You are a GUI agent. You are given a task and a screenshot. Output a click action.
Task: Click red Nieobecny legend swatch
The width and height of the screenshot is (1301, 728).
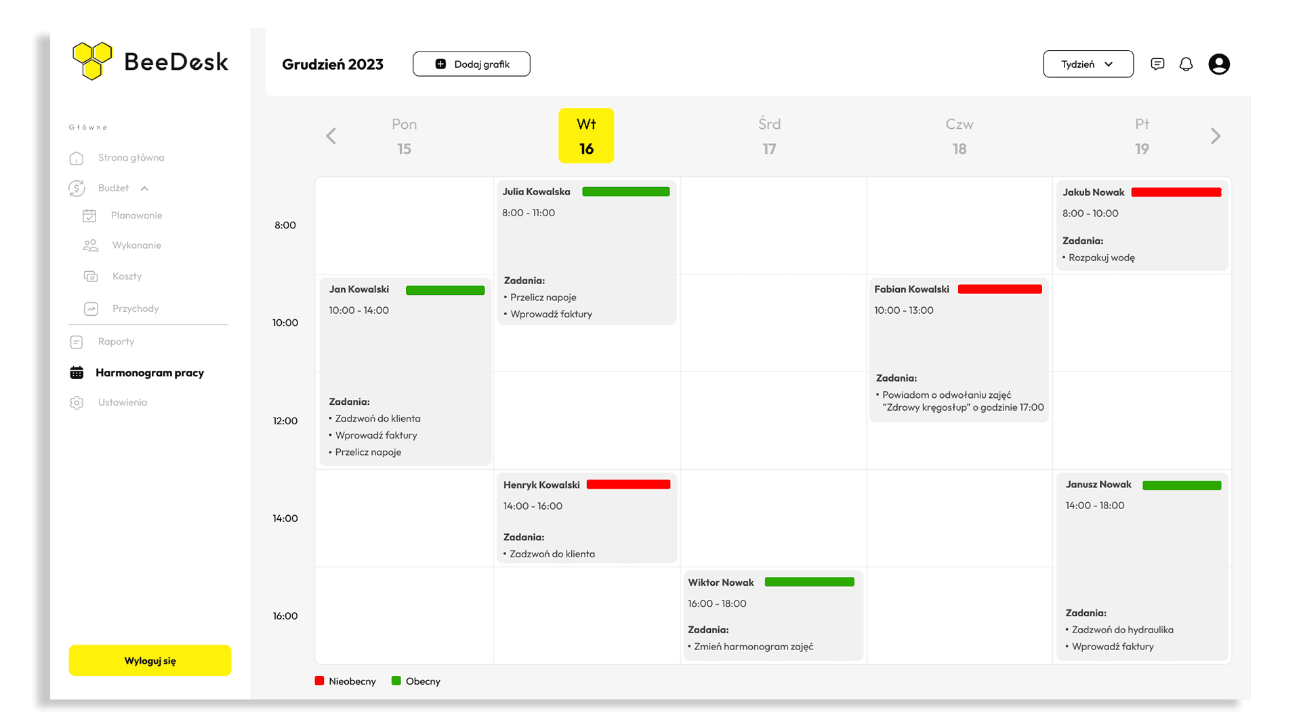320,681
